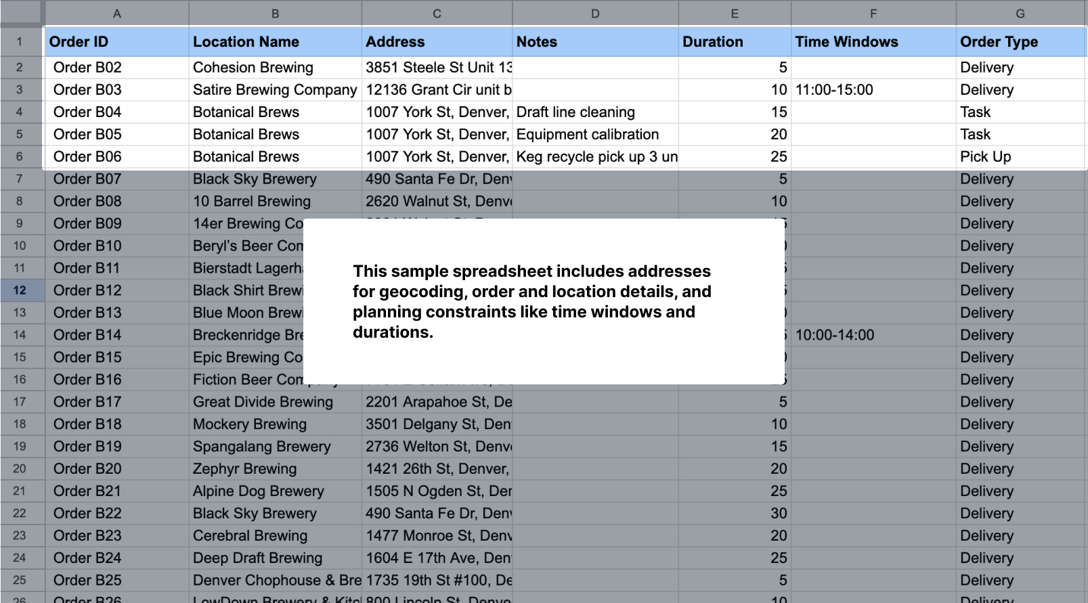Select the Order Type header cell
This screenshot has height=603, width=1088.
pyautogui.click(x=1022, y=42)
